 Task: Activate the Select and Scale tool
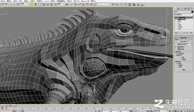point(55,4)
